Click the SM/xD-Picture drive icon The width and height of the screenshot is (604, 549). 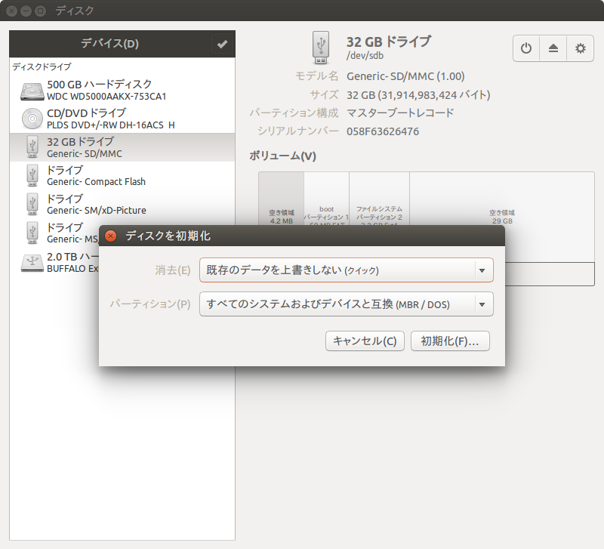click(x=32, y=204)
